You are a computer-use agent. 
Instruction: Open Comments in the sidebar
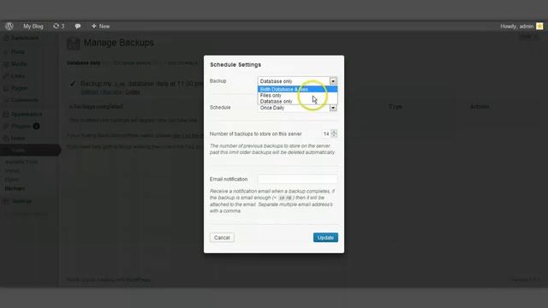pyautogui.click(x=24, y=100)
